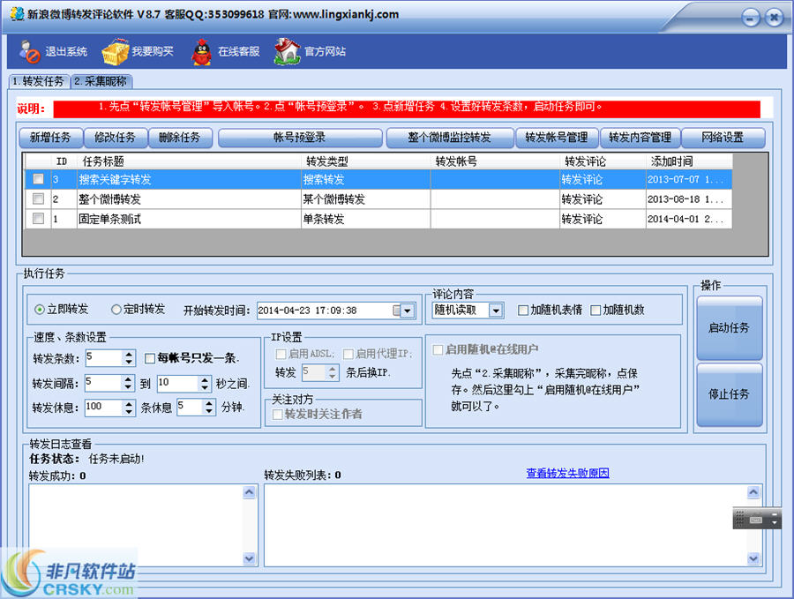Open the 官方网站 house icon
The image size is (794, 599).
[x=287, y=52]
